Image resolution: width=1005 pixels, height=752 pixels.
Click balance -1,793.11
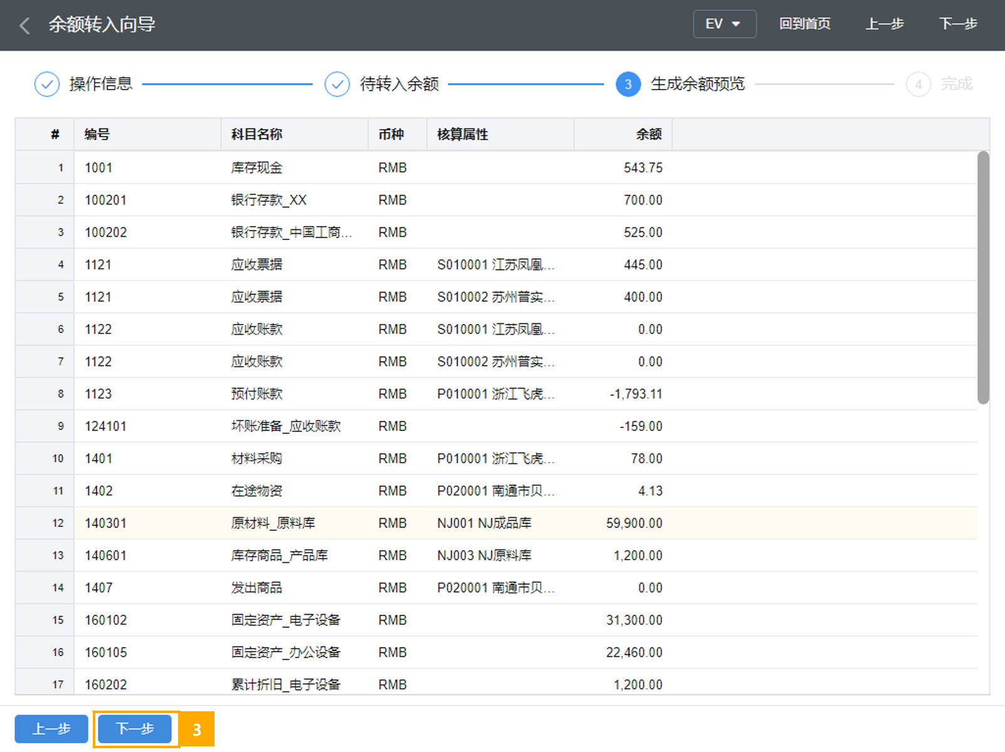pyautogui.click(x=636, y=394)
